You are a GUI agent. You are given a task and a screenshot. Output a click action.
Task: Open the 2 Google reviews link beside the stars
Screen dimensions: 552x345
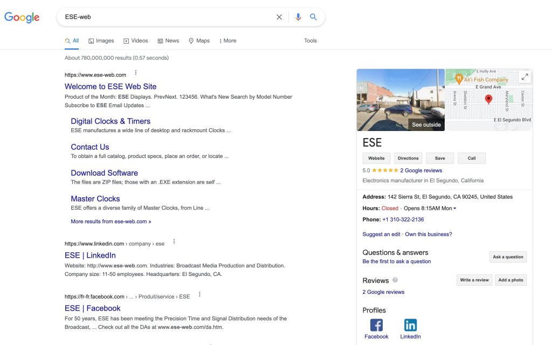(421, 170)
